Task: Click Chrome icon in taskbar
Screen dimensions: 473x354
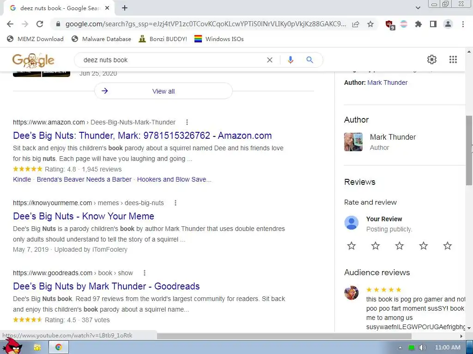Action: [59, 348]
